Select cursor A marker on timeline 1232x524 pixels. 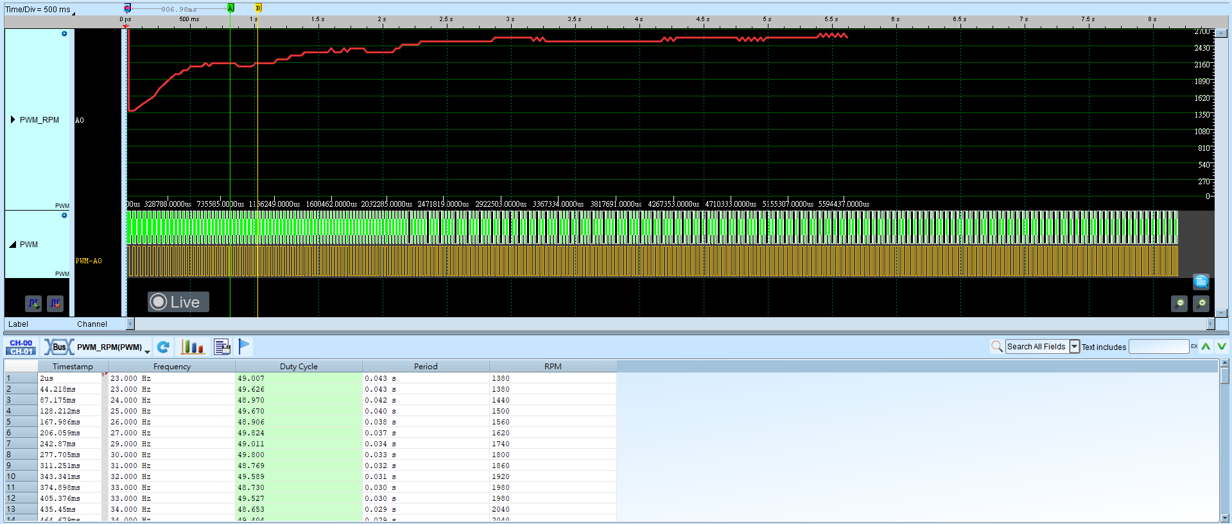[230, 8]
